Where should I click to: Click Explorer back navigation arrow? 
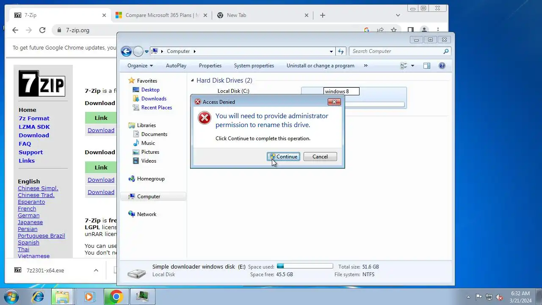click(x=126, y=51)
